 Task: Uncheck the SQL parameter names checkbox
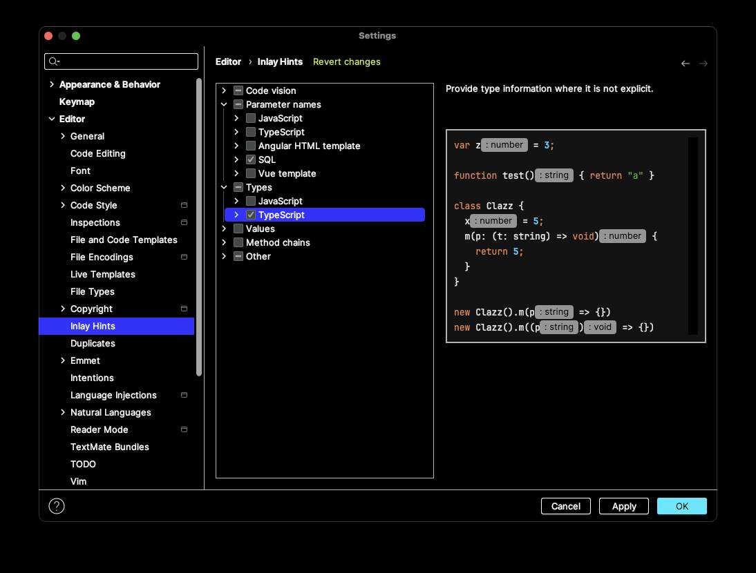click(x=251, y=160)
